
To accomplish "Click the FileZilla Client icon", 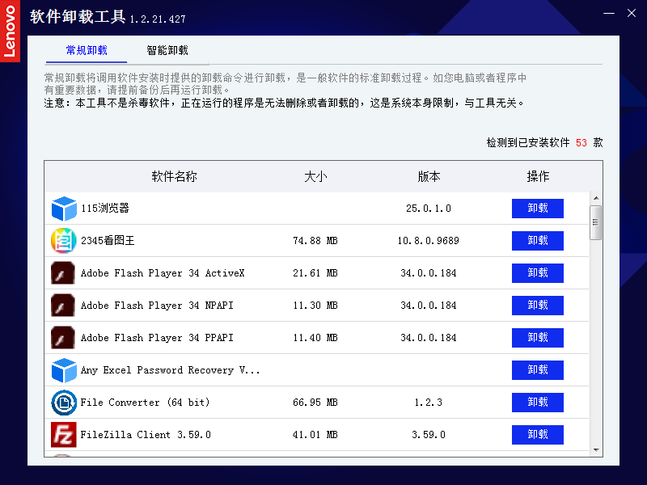I will click(x=64, y=435).
